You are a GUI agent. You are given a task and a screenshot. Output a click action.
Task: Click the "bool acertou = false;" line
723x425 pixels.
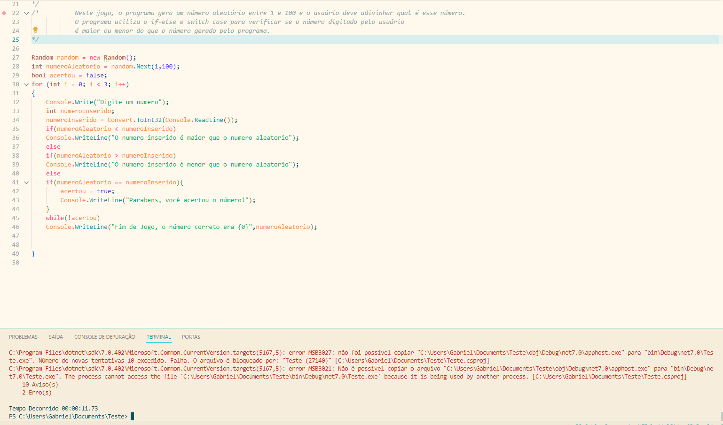click(69, 76)
